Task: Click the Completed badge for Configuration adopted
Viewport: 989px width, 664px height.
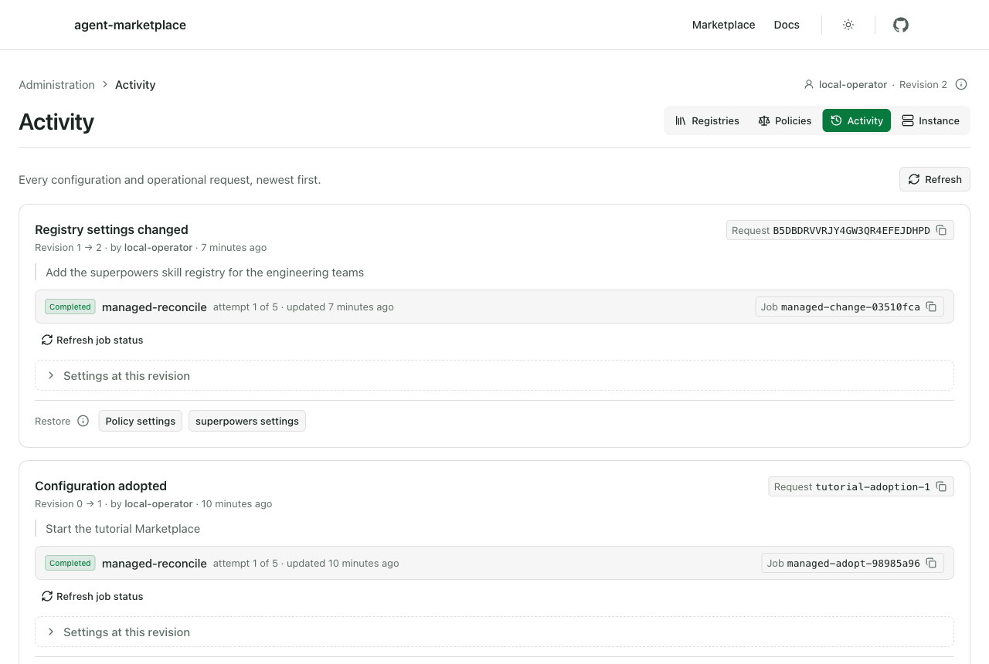Action: [x=70, y=563]
